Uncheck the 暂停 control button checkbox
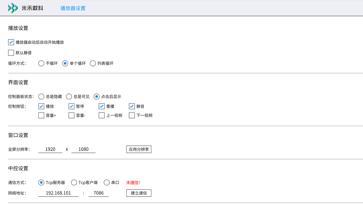The image size is (363, 204). point(71,106)
